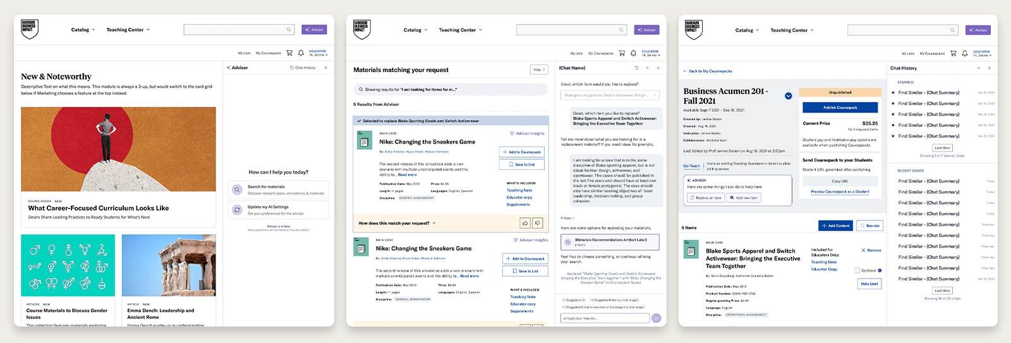Viewport: 1011px width, 343px height.
Task: Open Advisor Insights on the second Nike result
Action: coord(531,240)
